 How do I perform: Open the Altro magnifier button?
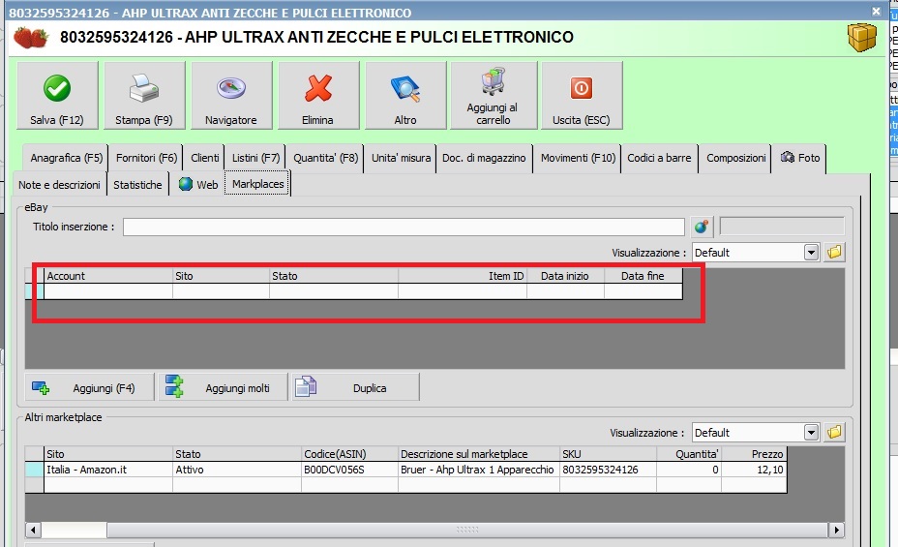405,96
